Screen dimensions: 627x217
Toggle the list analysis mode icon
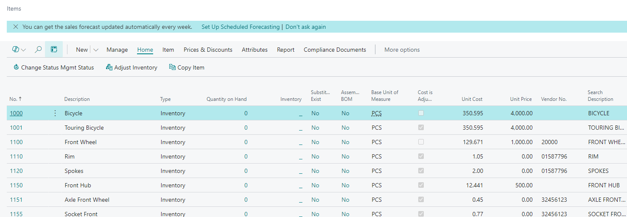coord(54,50)
